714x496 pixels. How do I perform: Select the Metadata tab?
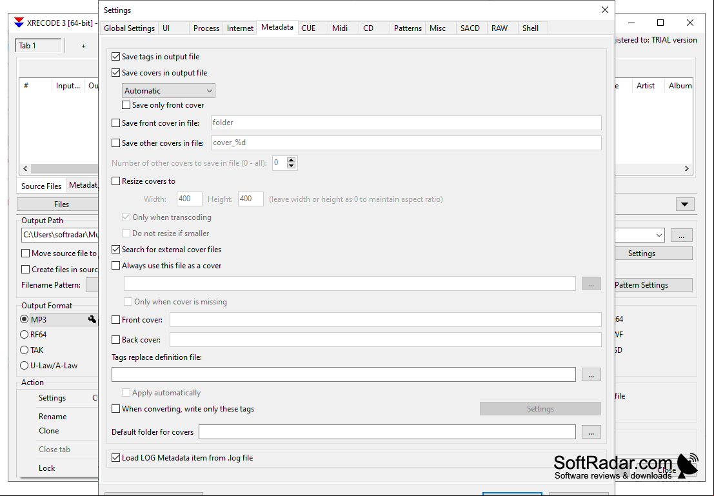coord(277,27)
